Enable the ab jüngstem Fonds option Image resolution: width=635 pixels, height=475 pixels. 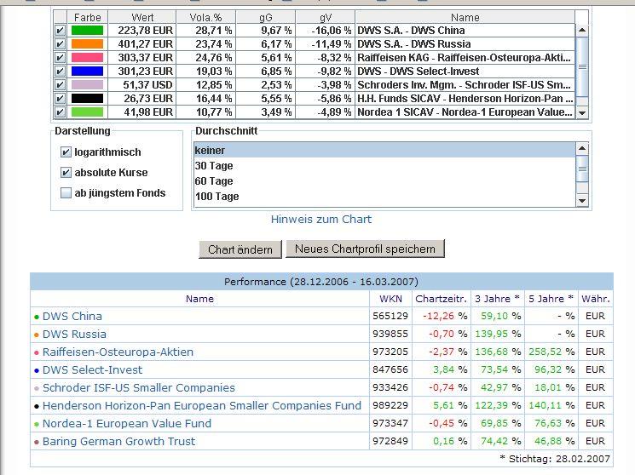coord(66,193)
